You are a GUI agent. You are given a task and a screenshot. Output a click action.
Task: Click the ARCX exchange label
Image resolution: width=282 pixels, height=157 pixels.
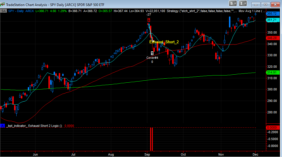(x=30, y=11)
